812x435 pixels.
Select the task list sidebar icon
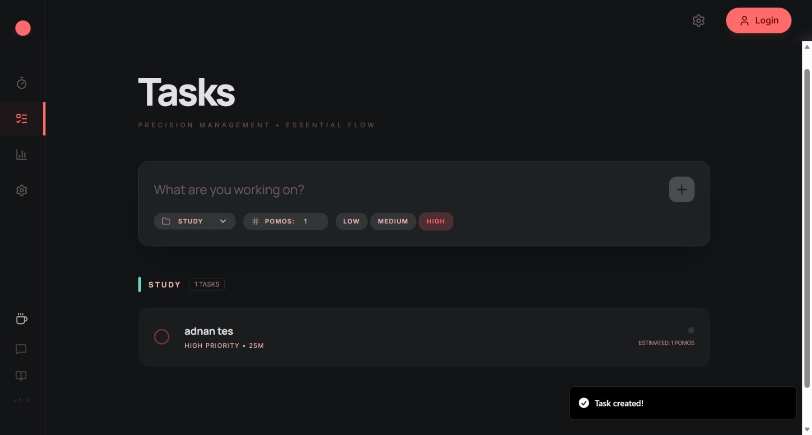(x=22, y=119)
